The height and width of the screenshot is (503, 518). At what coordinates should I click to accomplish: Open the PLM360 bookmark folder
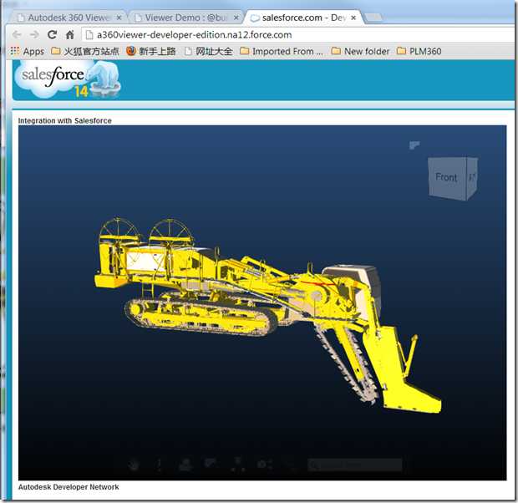pos(419,51)
